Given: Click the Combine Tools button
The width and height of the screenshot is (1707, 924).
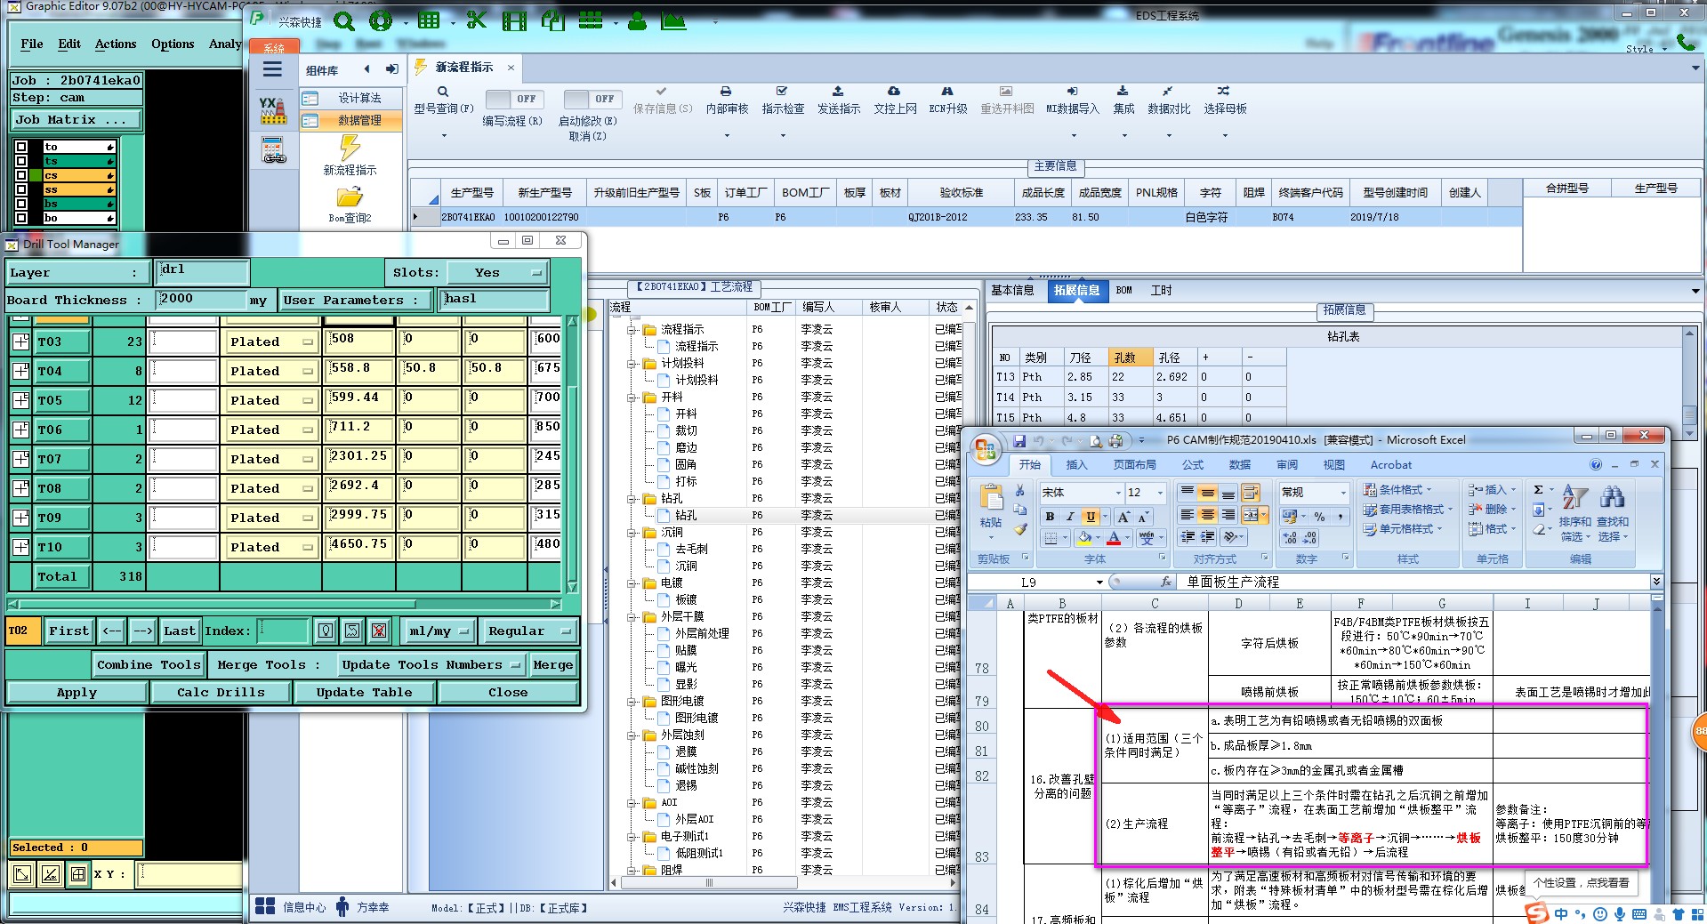Looking at the screenshot, I should point(149,664).
